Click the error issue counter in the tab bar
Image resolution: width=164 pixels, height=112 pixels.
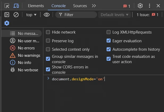127,6
